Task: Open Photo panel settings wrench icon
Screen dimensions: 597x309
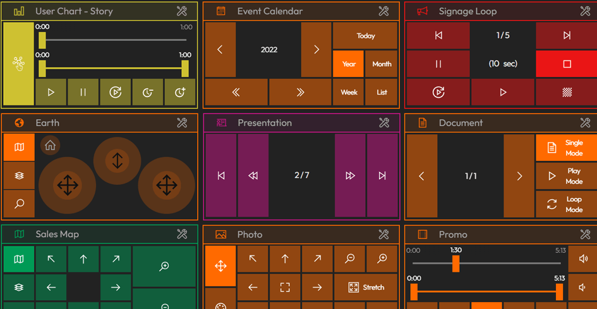Action: point(383,234)
